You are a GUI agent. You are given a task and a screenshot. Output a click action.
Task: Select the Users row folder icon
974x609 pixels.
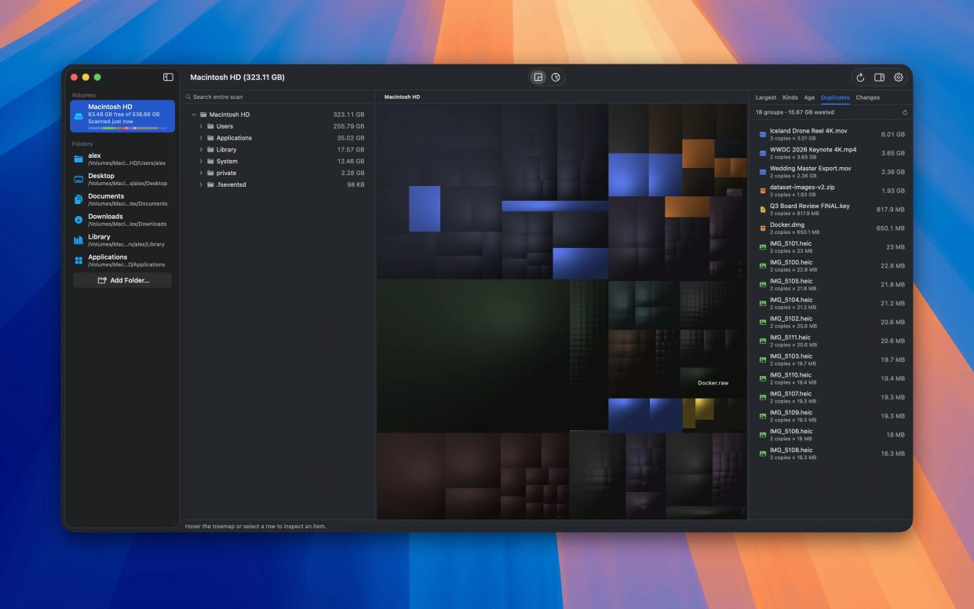pyautogui.click(x=210, y=126)
